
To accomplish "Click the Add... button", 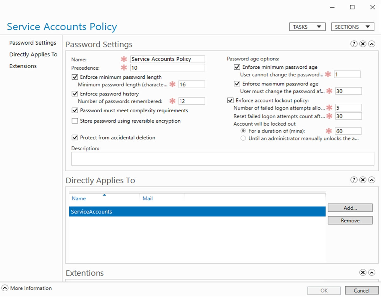I will 350,208.
